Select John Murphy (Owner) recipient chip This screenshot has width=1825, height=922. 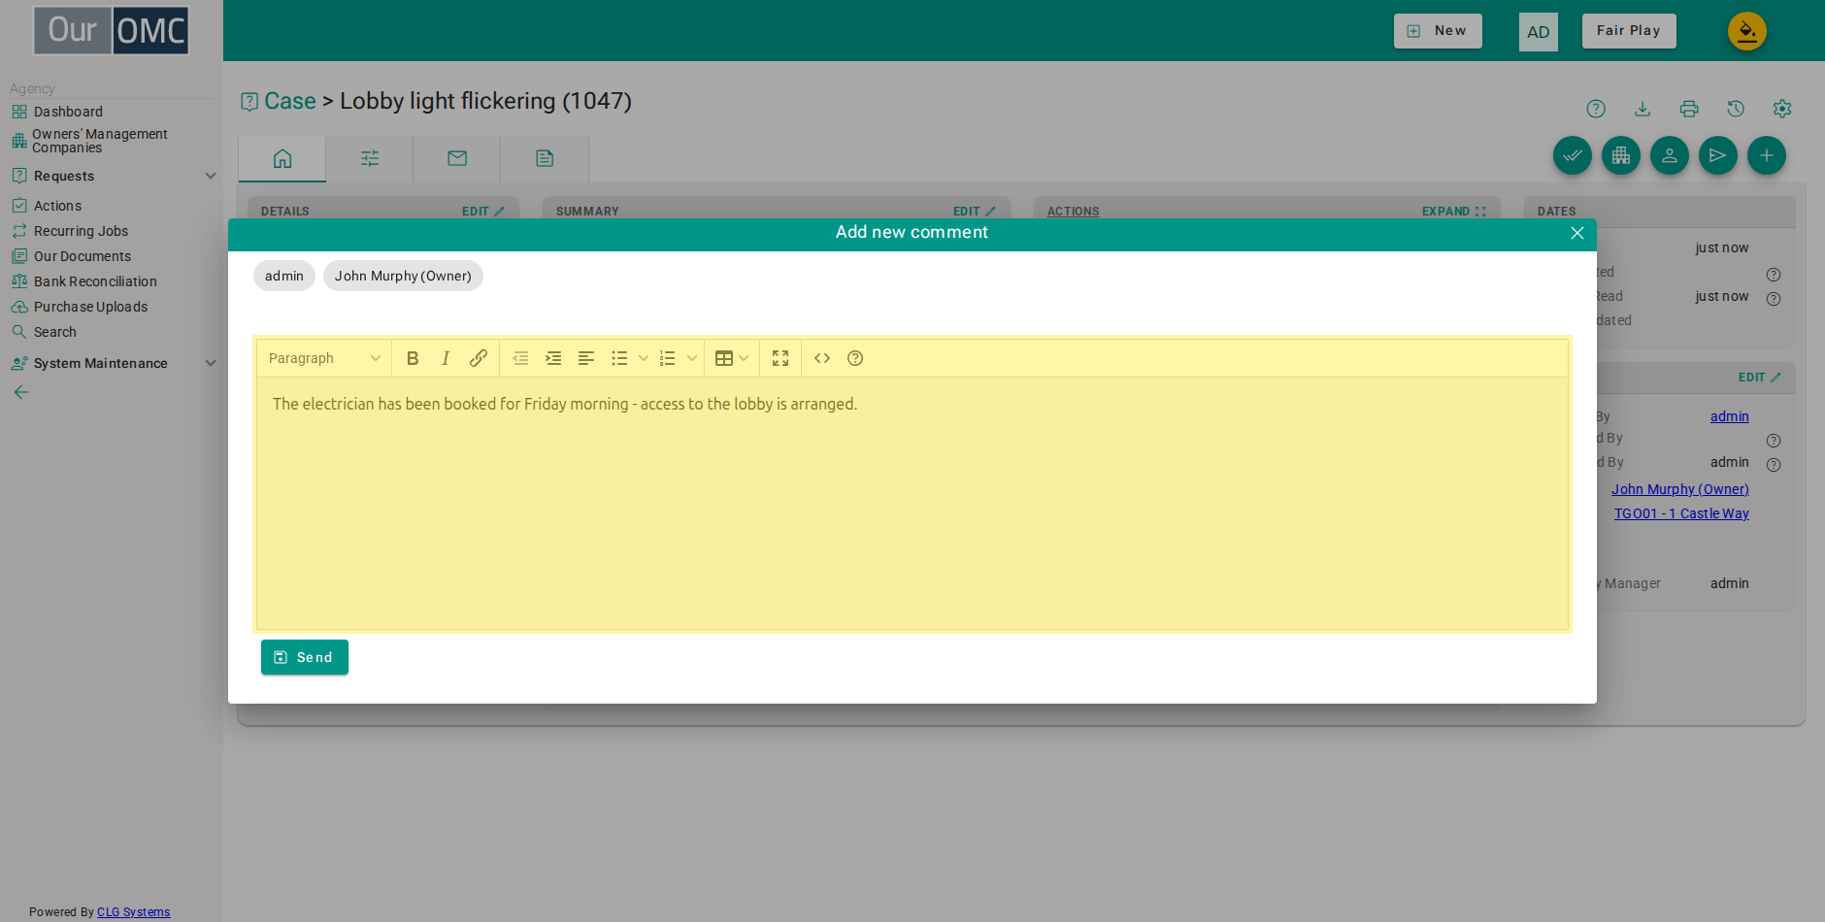click(403, 276)
